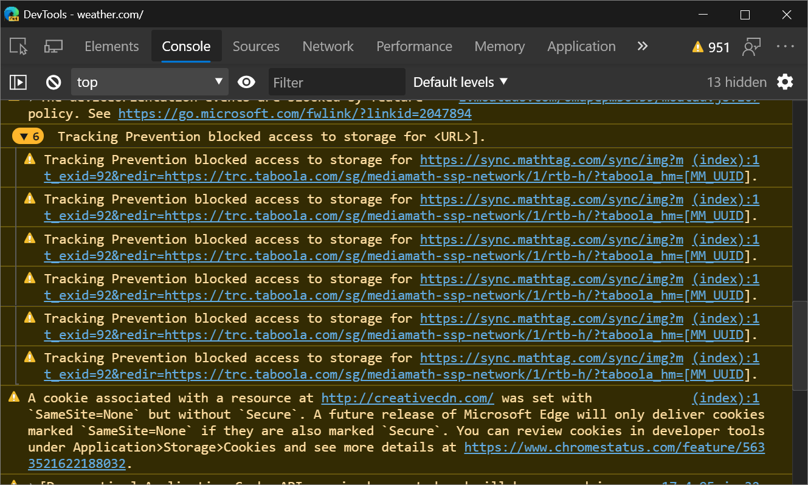The height and width of the screenshot is (485, 808).
Task: Open the Default levels dropdown
Action: [x=460, y=82]
